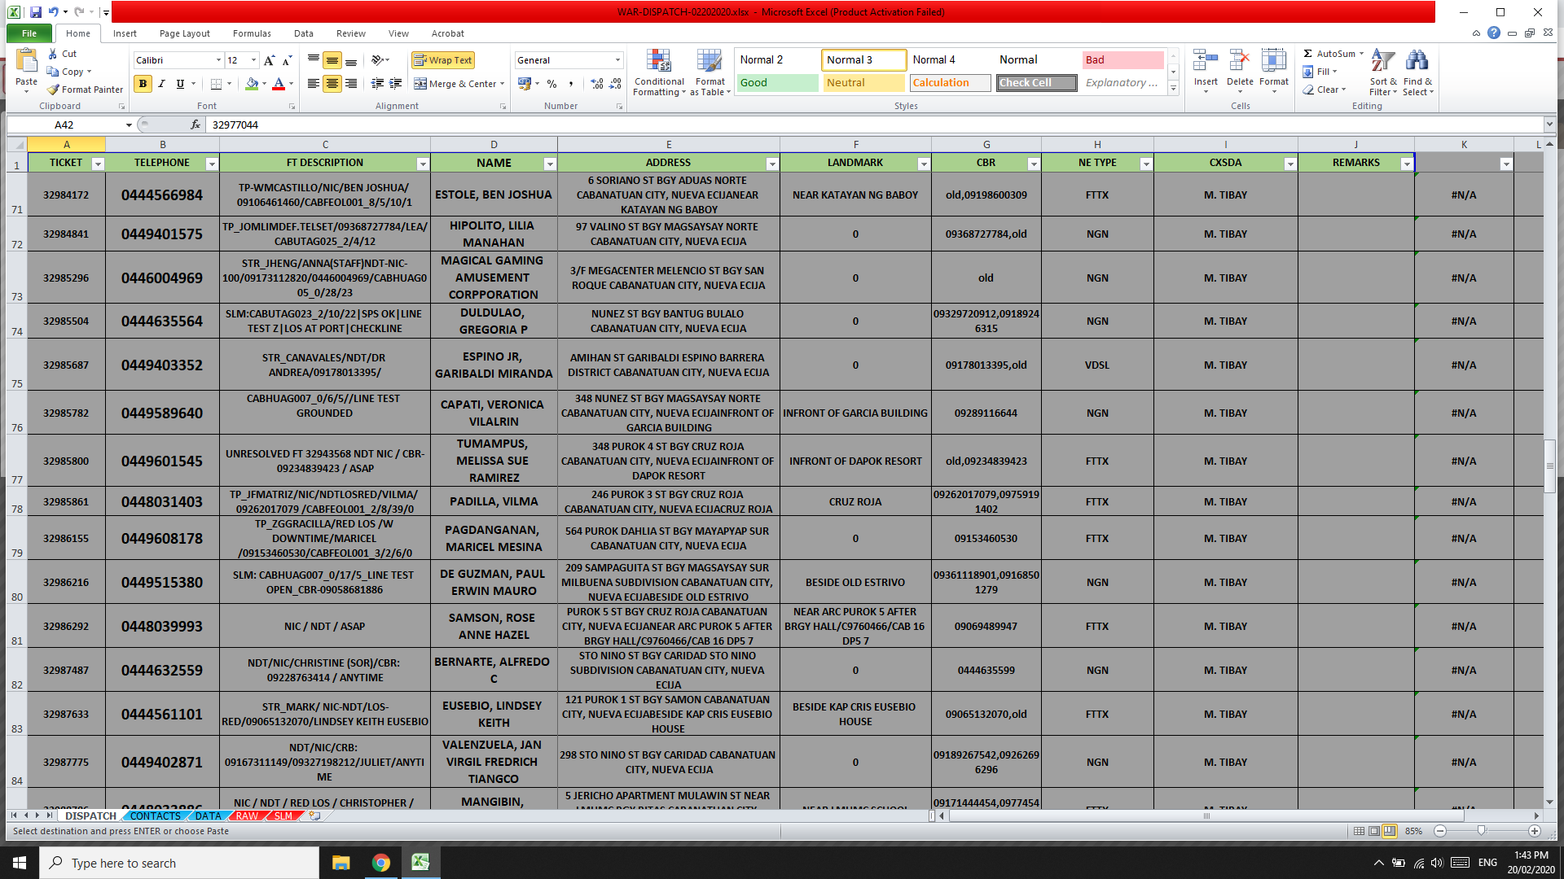Toggle Wrap Text option
Screen dimensions: 1564x879
442,60
